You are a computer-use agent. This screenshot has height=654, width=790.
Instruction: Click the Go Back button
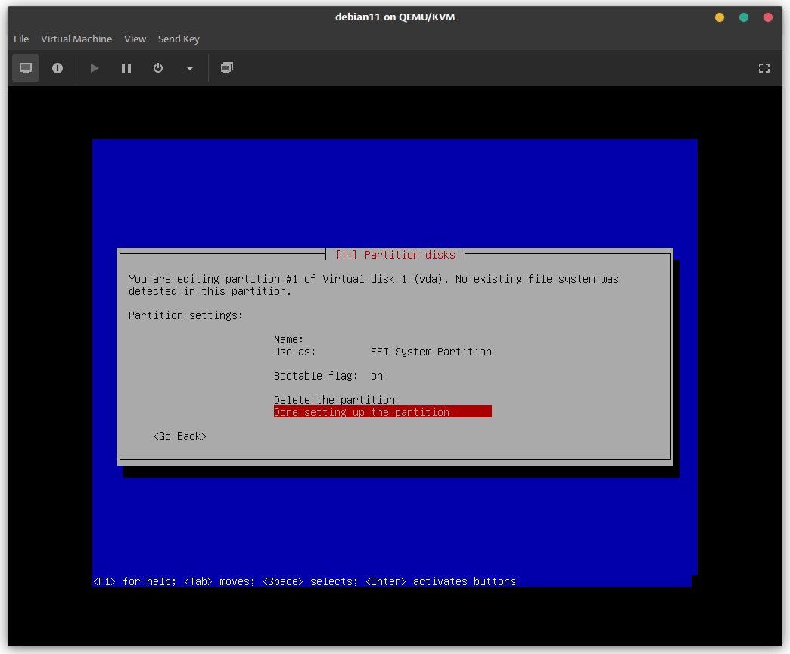(180, 436)
